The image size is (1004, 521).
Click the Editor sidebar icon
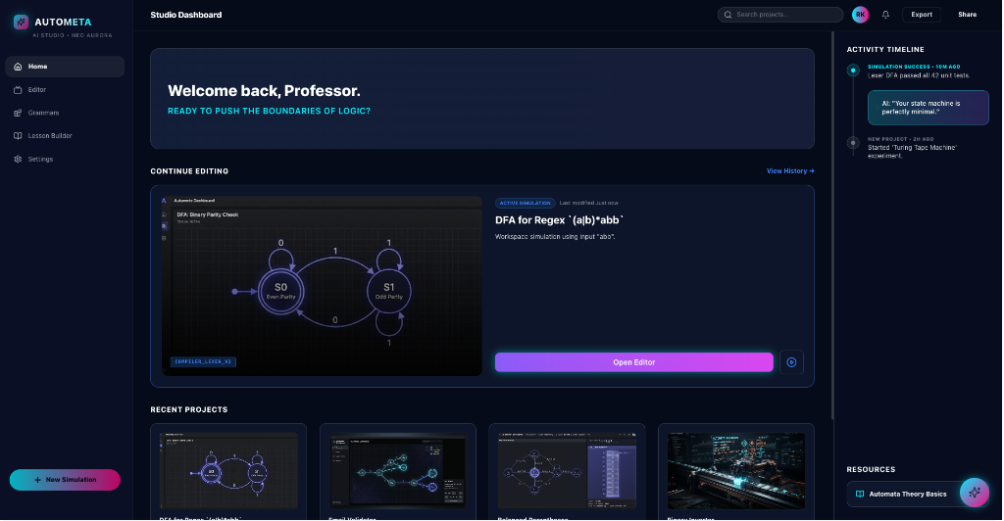click(18, 90)
